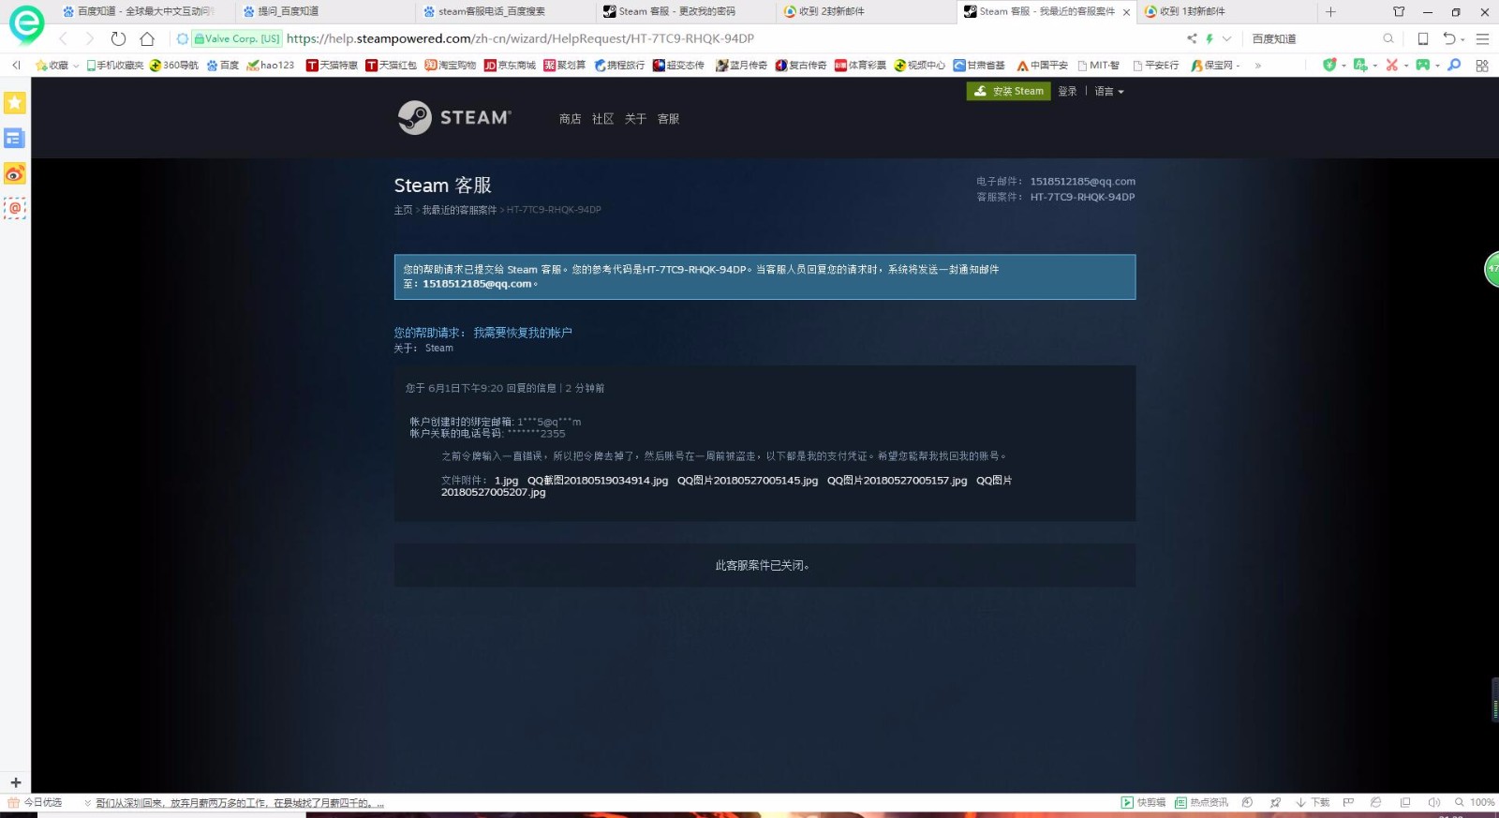
Task: Click the 今日优选 status bar item
Action: point(35,802)
